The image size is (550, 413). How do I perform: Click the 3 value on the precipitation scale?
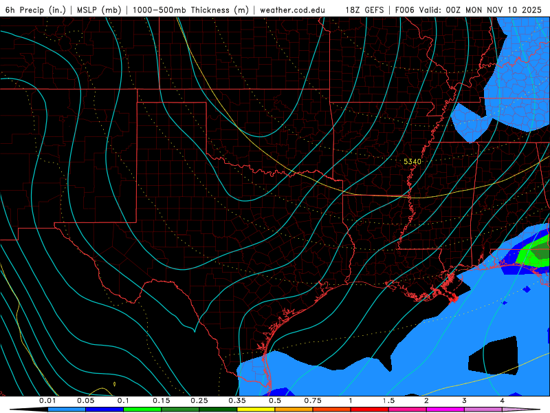(x=465, y=401)
